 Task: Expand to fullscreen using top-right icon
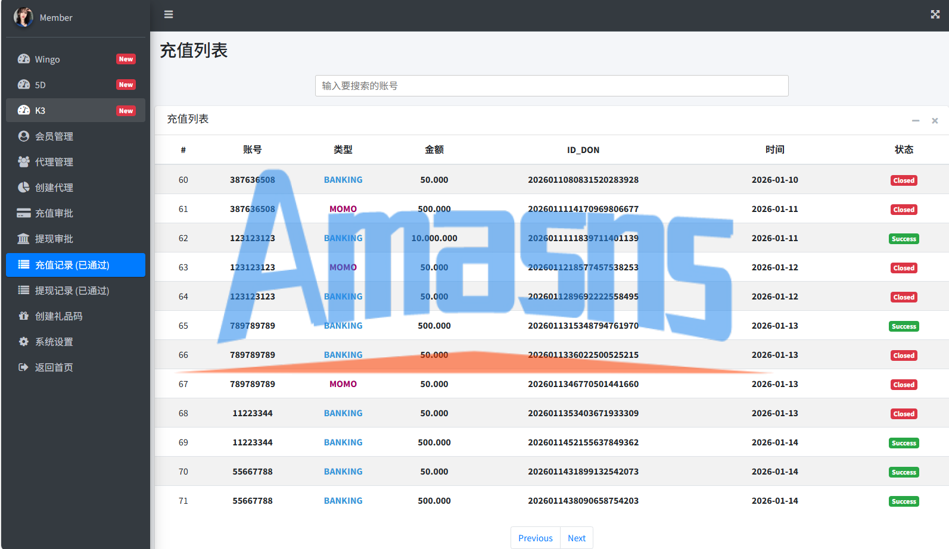click(x=935, y=14)
